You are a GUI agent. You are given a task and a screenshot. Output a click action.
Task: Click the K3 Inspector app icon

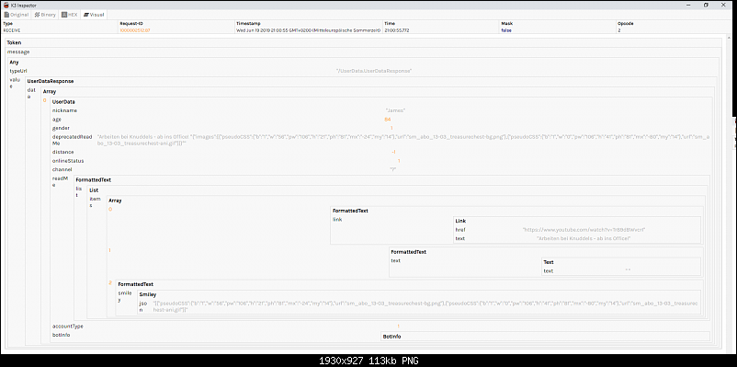tap(6, 5)
